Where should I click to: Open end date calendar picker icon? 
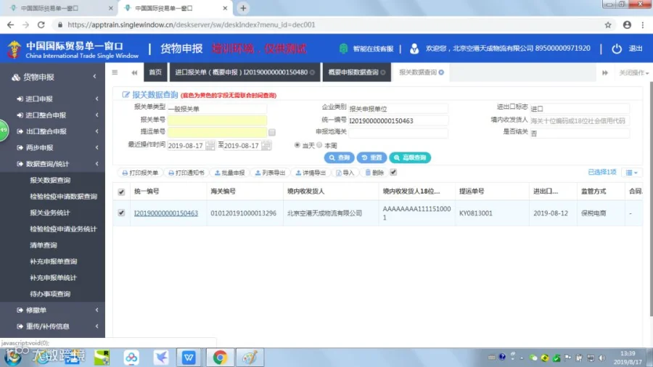click(x=266, y=145)
